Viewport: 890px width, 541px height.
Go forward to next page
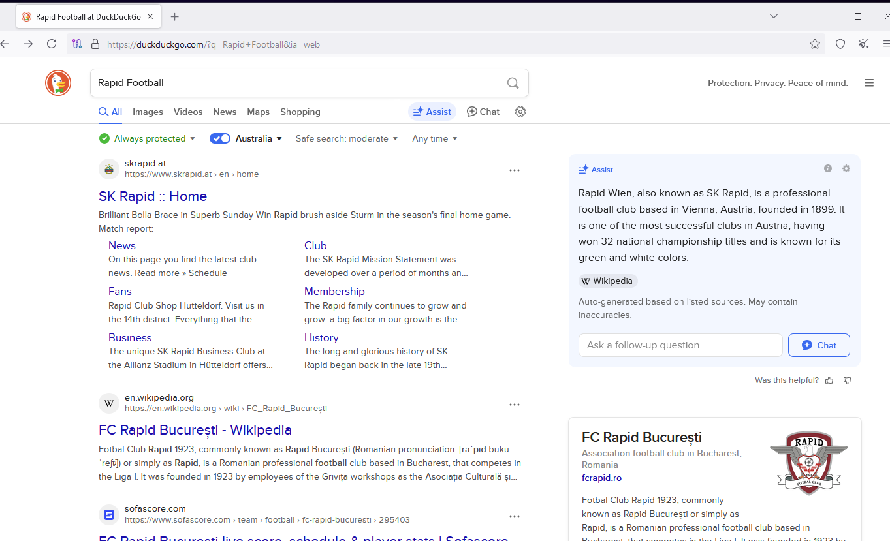click(x=28, y=44)
